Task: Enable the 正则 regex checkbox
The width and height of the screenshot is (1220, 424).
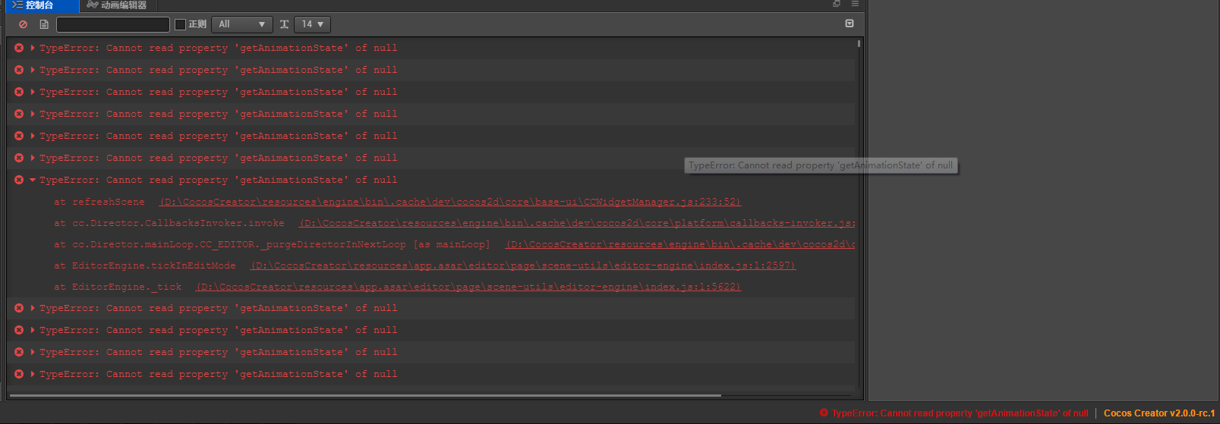Action: pyautogui.click(x=180, y=24)
